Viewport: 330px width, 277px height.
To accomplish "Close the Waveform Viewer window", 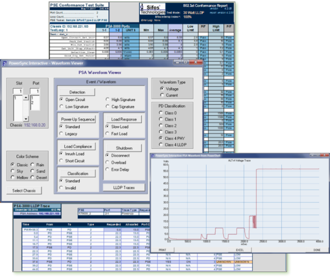I will coord(196,62).
